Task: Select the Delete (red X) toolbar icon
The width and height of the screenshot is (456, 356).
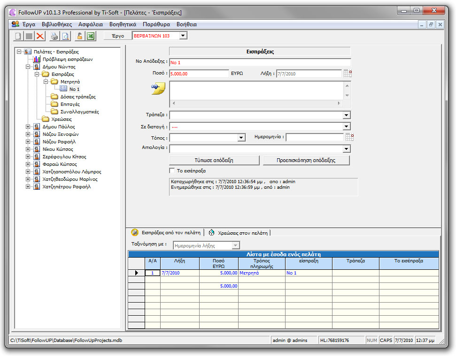Action: pos(39,35)
